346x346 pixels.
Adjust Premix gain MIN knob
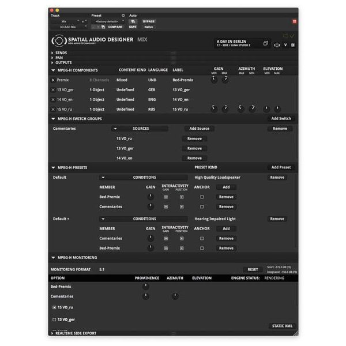213,80
